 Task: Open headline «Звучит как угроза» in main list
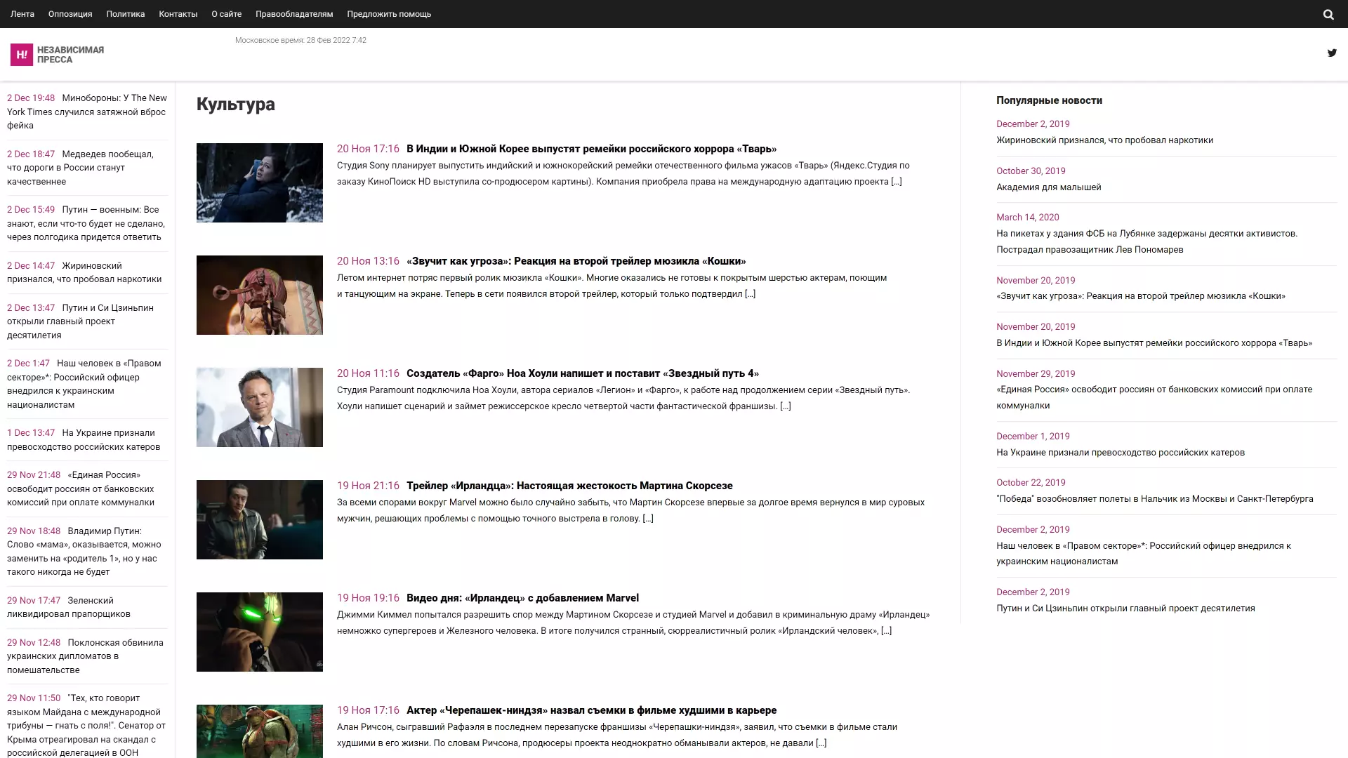[x=576, y=261]
